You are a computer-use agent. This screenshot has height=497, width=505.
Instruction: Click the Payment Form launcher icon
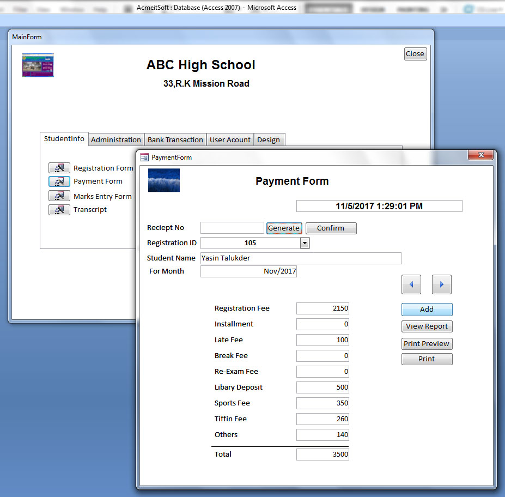tap(59, 181)
